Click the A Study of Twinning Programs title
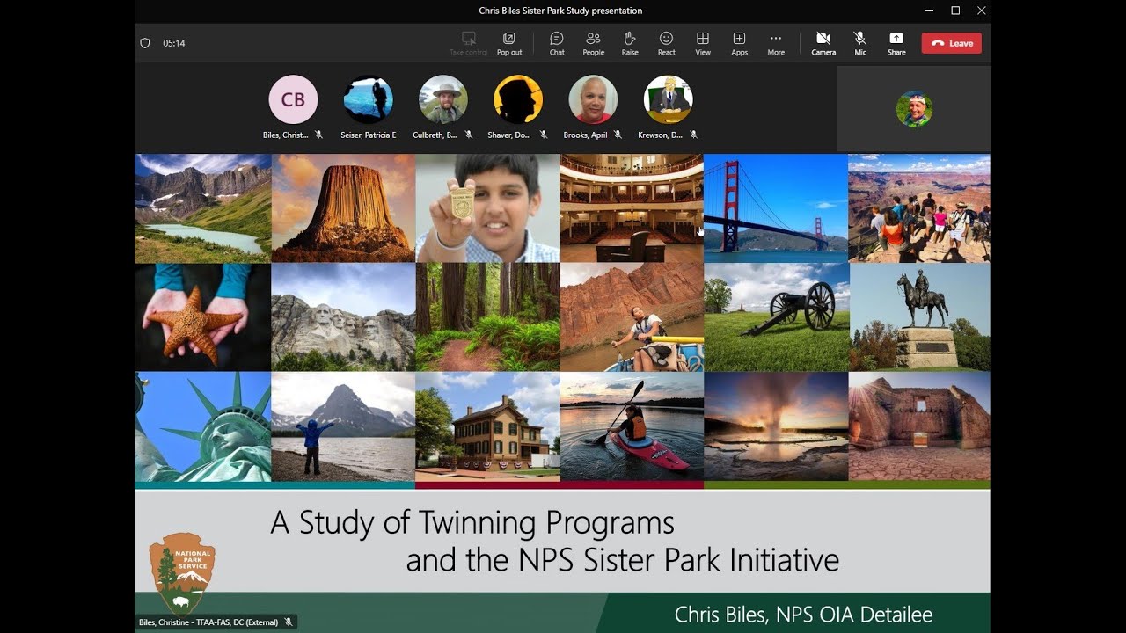The height and width of the screenshot is (633, 1126). (x=472, y=522)
